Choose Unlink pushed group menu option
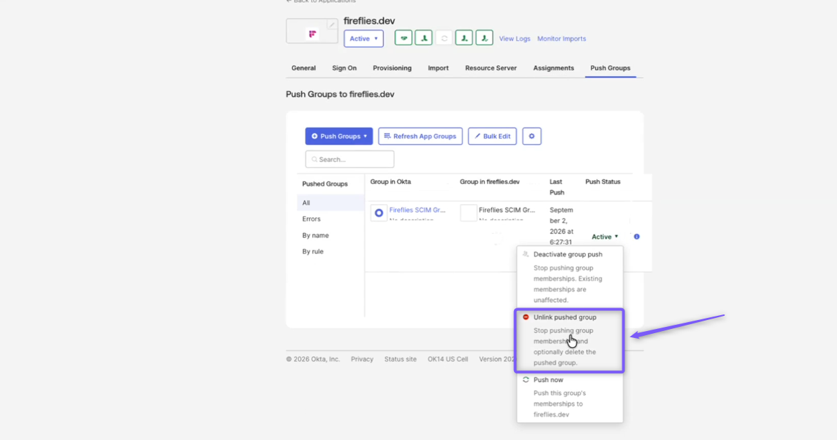 pyautogui.click(x=570, y=341)
